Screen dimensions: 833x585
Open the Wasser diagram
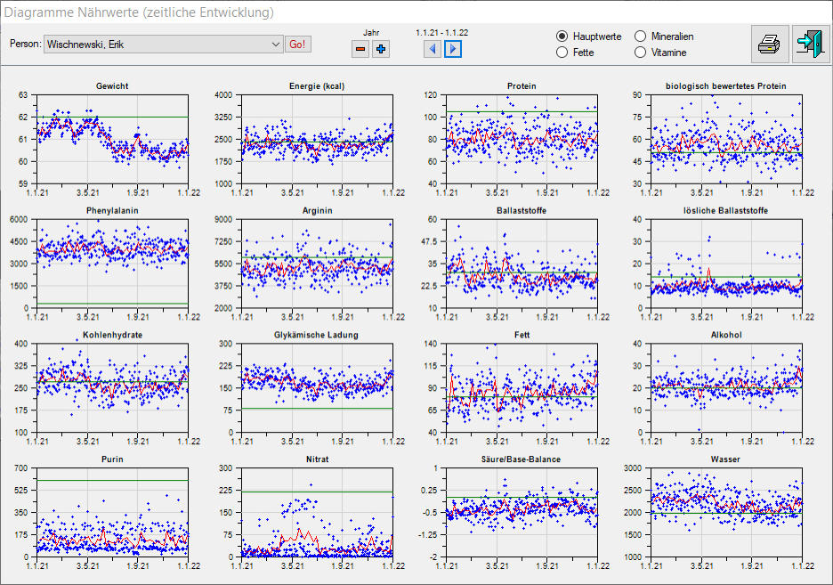(x=726, y=513)
